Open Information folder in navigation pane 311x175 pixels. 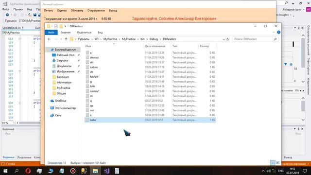pos(64,82)
